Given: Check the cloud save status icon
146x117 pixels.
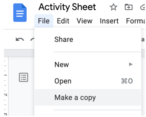Looking at the screenshot, I should coord(143,7).
